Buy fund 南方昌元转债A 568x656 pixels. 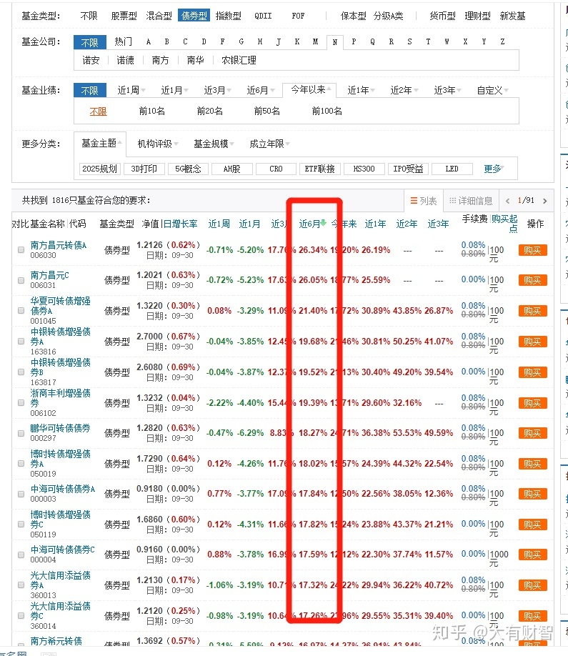pyautogui.click(x=532, y=250)
